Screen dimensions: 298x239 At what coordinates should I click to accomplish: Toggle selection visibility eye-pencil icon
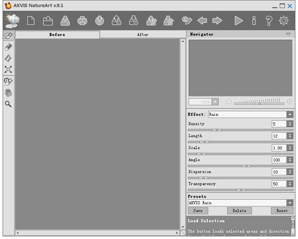point(187,20)
